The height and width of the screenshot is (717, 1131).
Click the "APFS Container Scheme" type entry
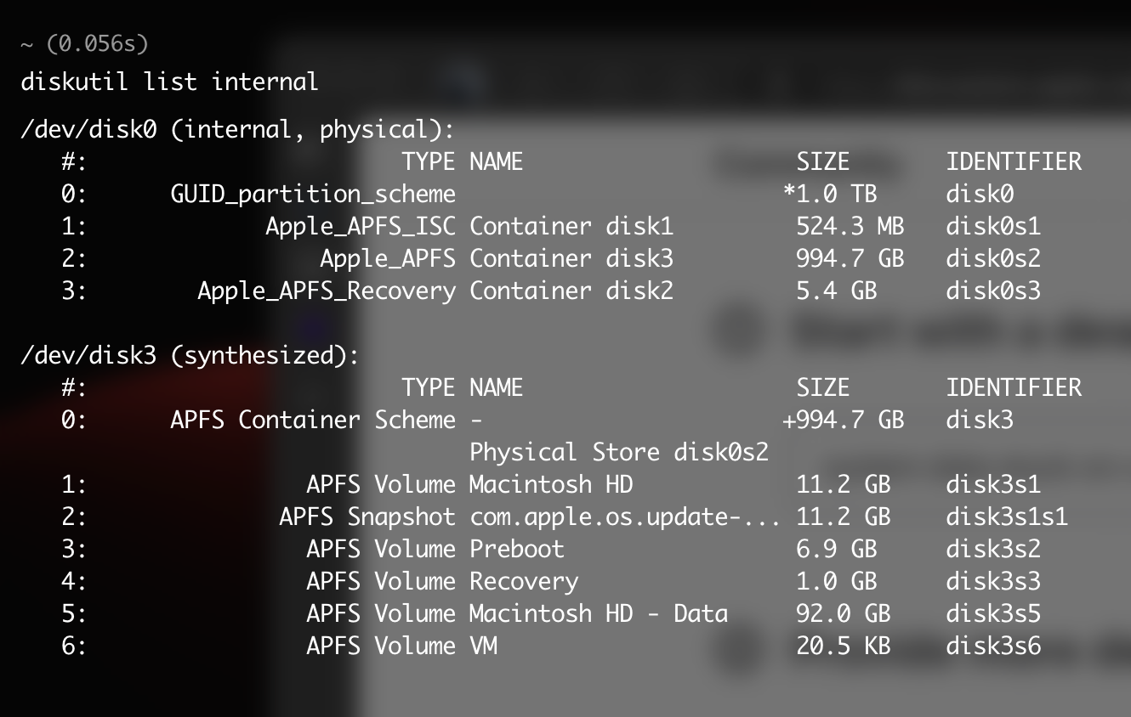313,421
